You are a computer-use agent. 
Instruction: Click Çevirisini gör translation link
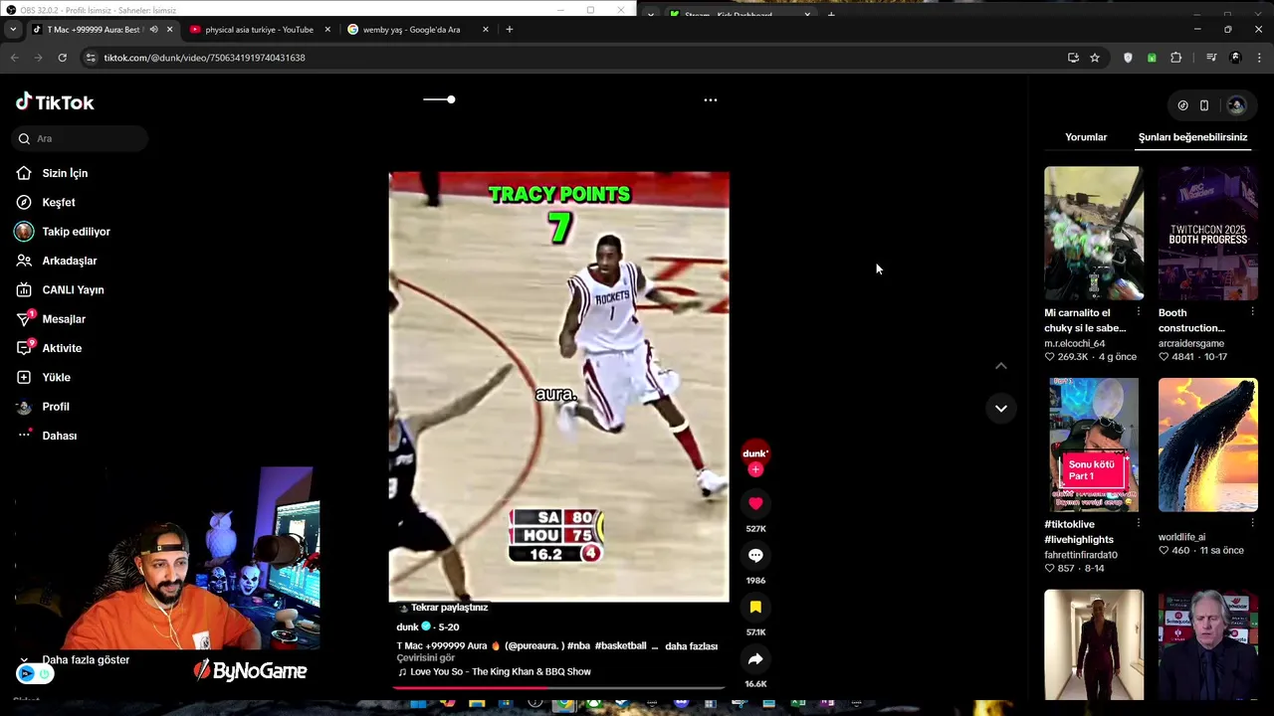coord(426,658)
